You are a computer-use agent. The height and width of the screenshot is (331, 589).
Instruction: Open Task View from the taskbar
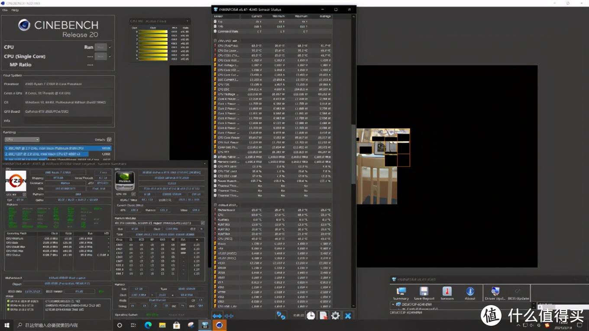(x=134, y=325)
